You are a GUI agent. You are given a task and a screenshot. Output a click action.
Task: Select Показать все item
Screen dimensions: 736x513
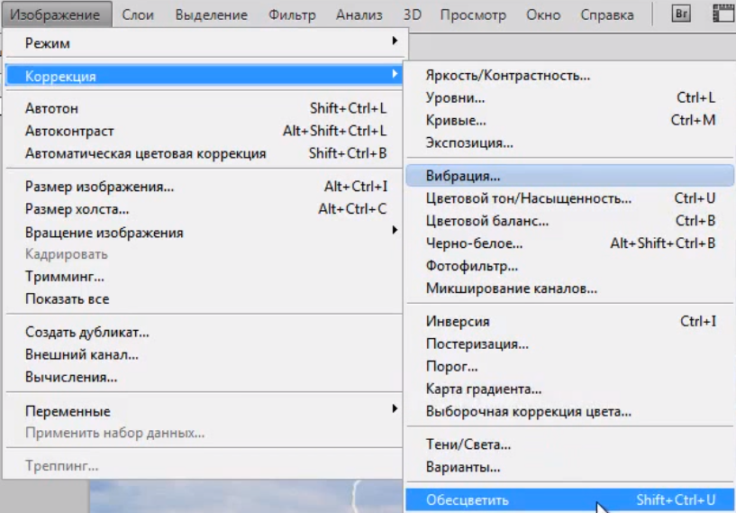[204, 298]
